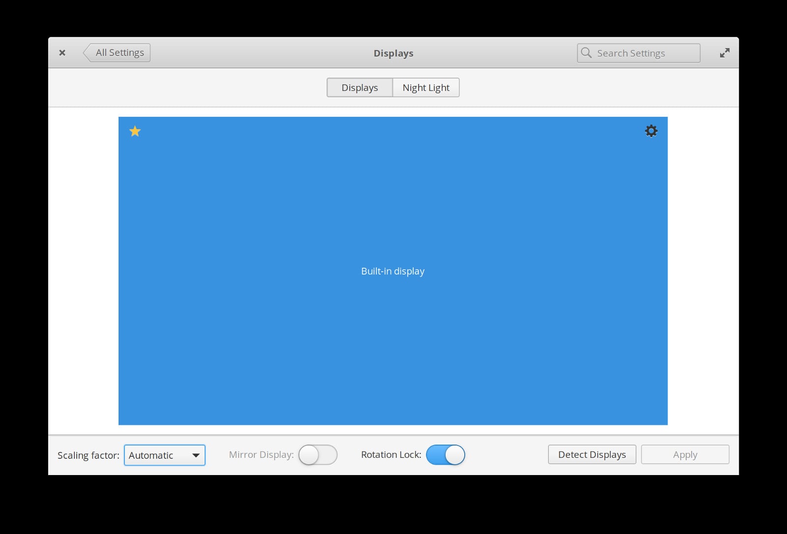Switch to the Night Light tab

tap(425, 87)
